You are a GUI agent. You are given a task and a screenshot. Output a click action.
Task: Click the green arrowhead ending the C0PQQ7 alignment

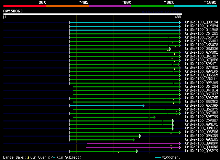173,121
